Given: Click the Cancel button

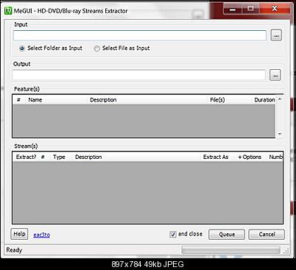Looking at the screenshot, I should [x=267, y=235].
